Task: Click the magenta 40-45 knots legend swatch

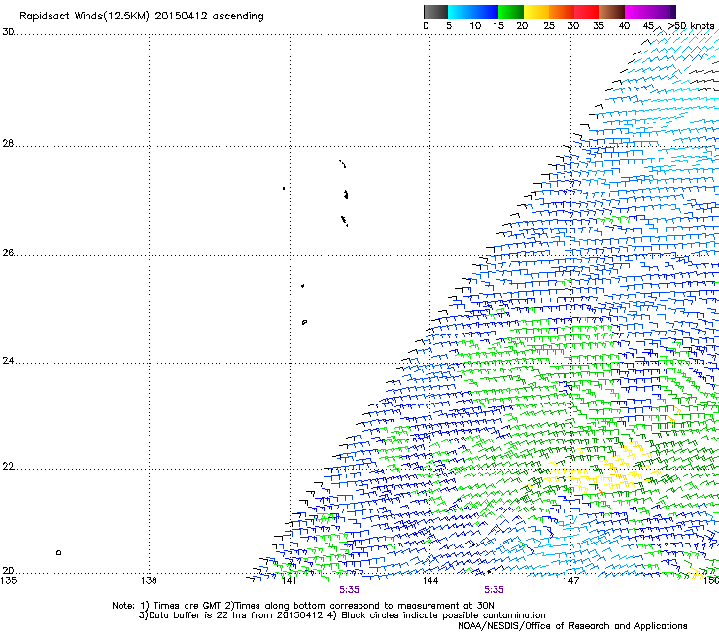Action: click(637, 12)
